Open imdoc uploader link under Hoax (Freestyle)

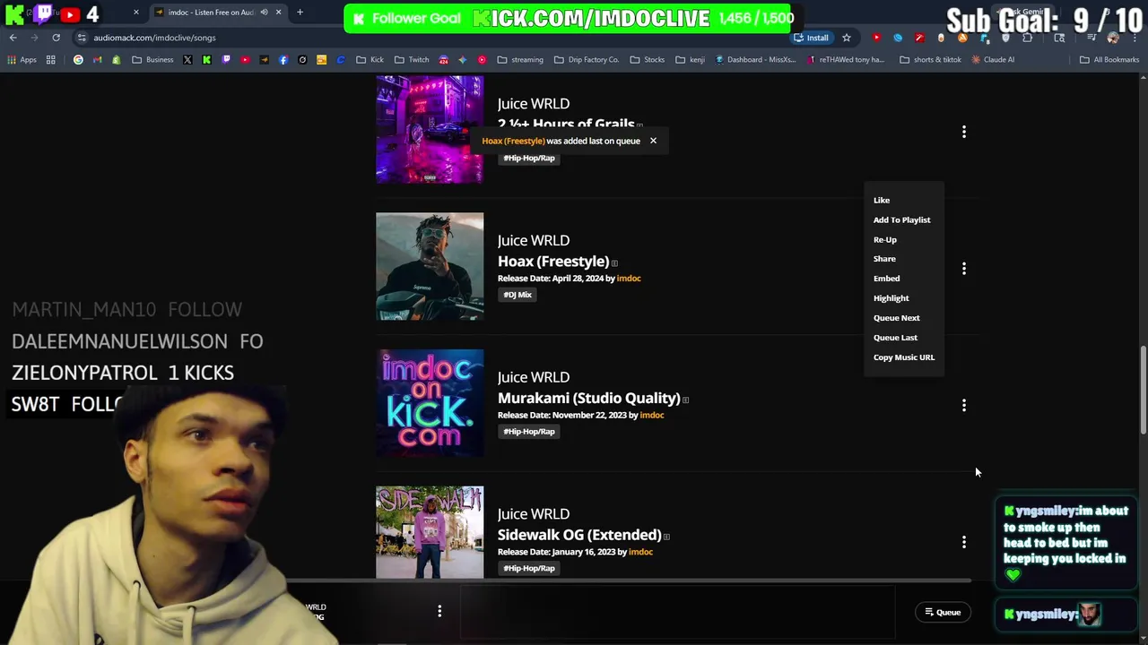(629, 279)
